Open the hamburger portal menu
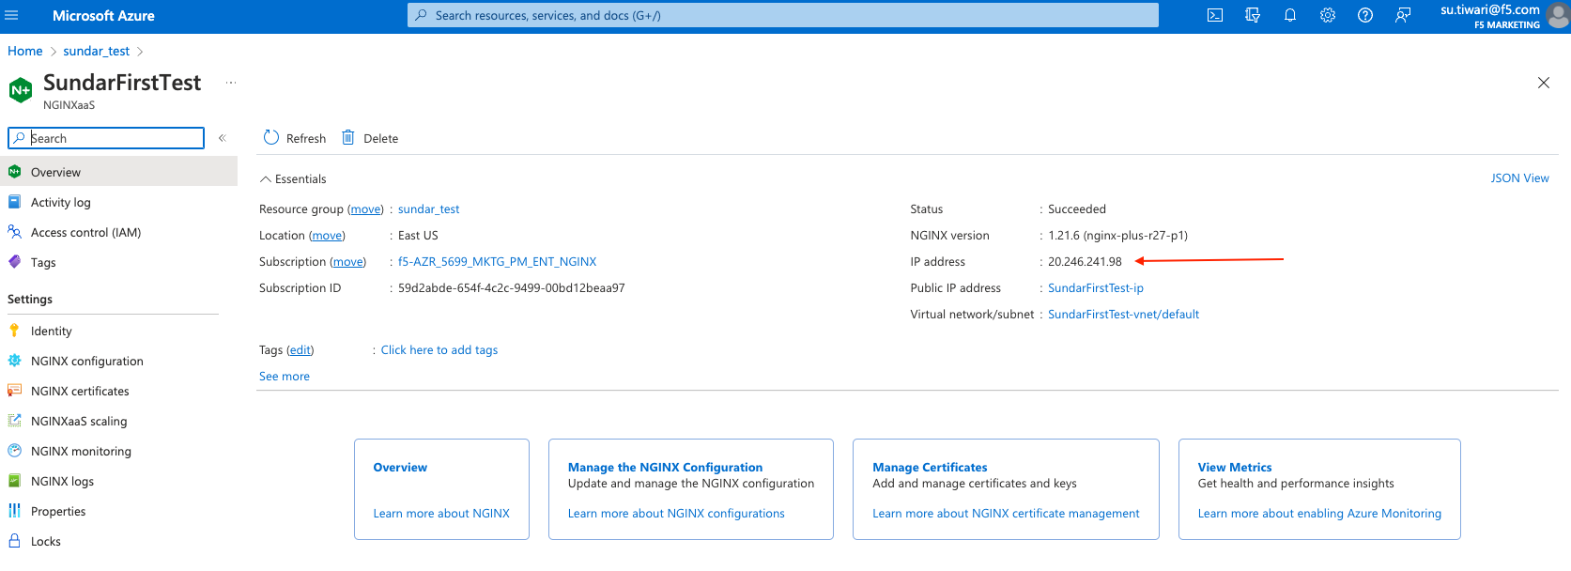Viewport: 1571px width, 571px height. pyautogui.click(x=12, y=15)
